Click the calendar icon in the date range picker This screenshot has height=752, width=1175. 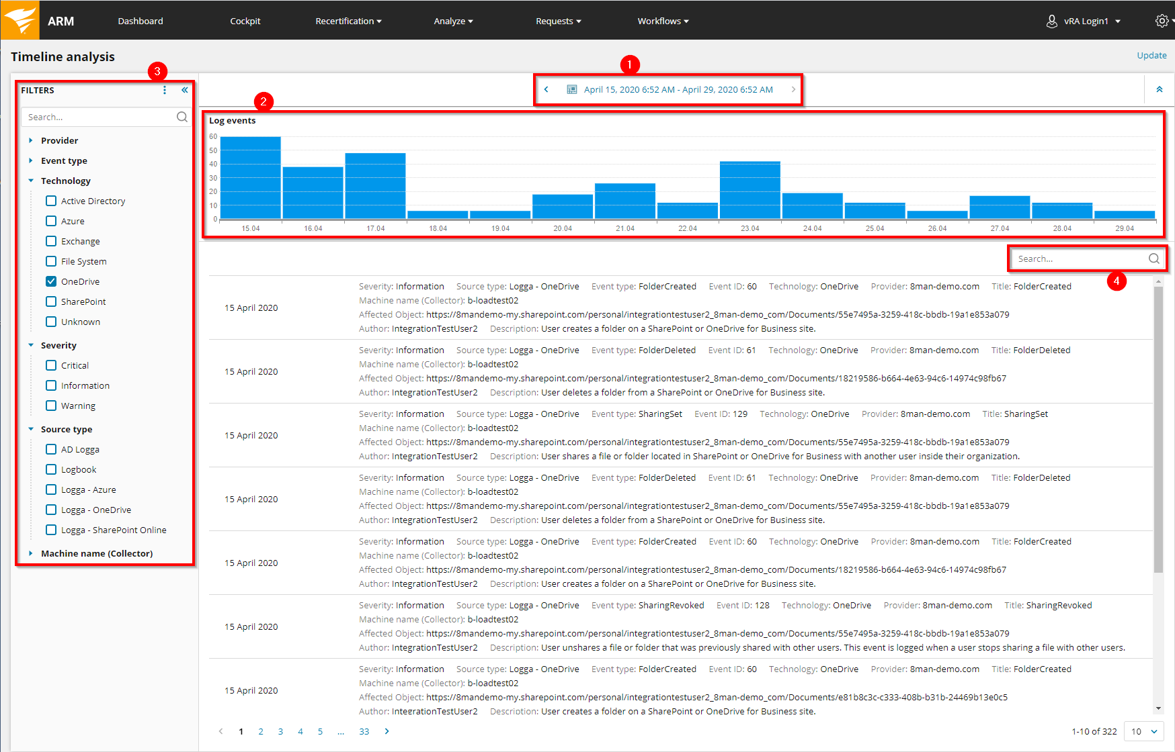(x=571, y=89)
